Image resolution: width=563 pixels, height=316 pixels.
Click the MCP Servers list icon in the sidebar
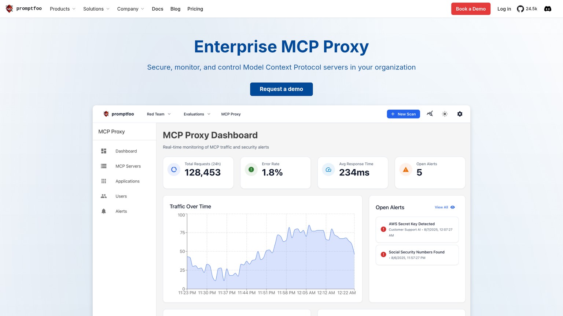click(x=104, y=166)
